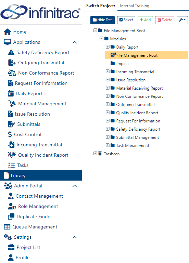Click the Duplicate Finder copy icon
The height and width of the screenshot is (263, 189).
(x=11, y=216)
